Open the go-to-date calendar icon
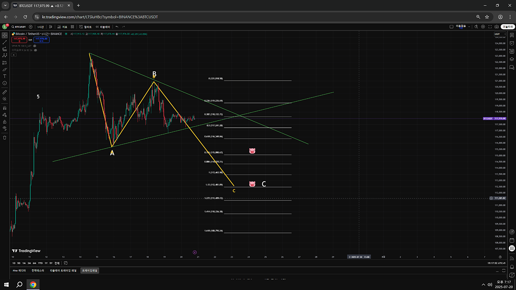This screenshot has height=290, width=516. [65, 263]
